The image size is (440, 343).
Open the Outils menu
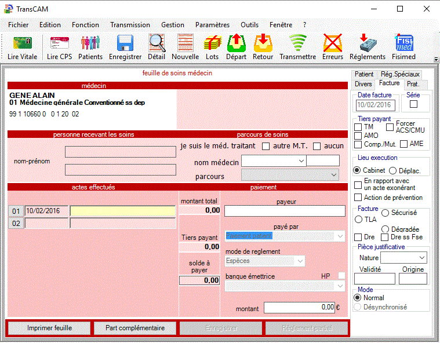[249, 25]
